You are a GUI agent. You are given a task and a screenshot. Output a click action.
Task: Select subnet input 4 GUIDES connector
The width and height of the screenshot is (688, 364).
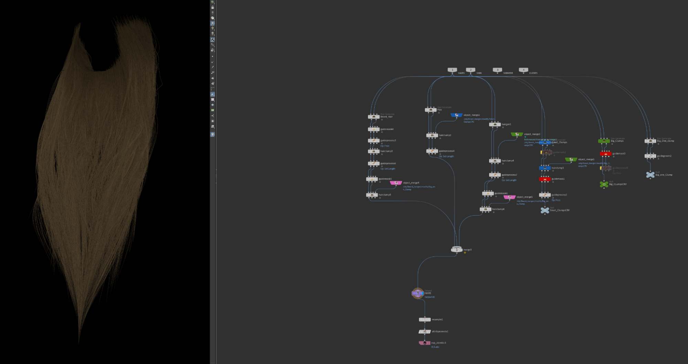tap(524, 70)
